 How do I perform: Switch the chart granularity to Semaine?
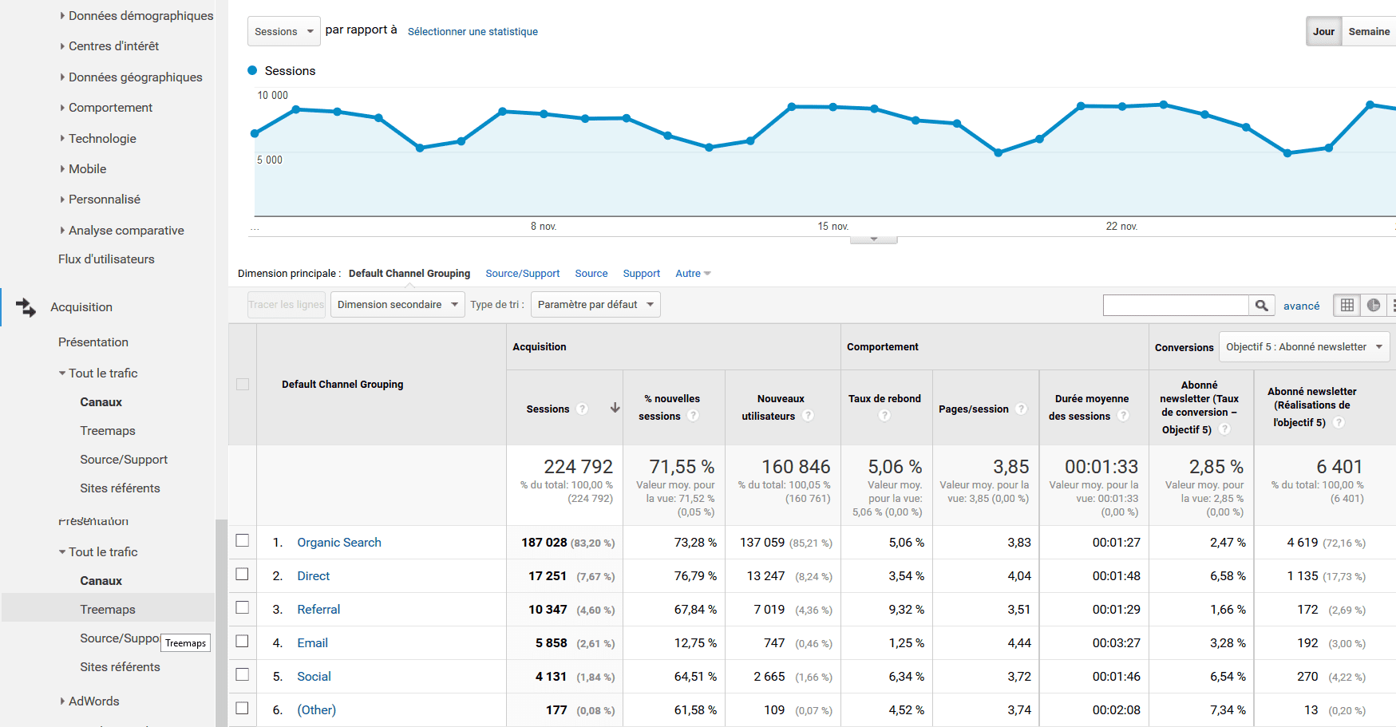click(1369, 31)
